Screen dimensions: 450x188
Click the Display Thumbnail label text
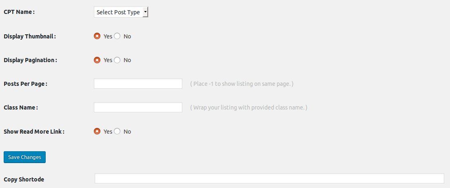pyautogui.click(x=30, y=36)
